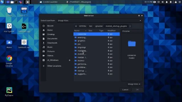Navigate to glnxa64 in the path bar
This screenshot has width=182, height=102.
pos(99,26)
